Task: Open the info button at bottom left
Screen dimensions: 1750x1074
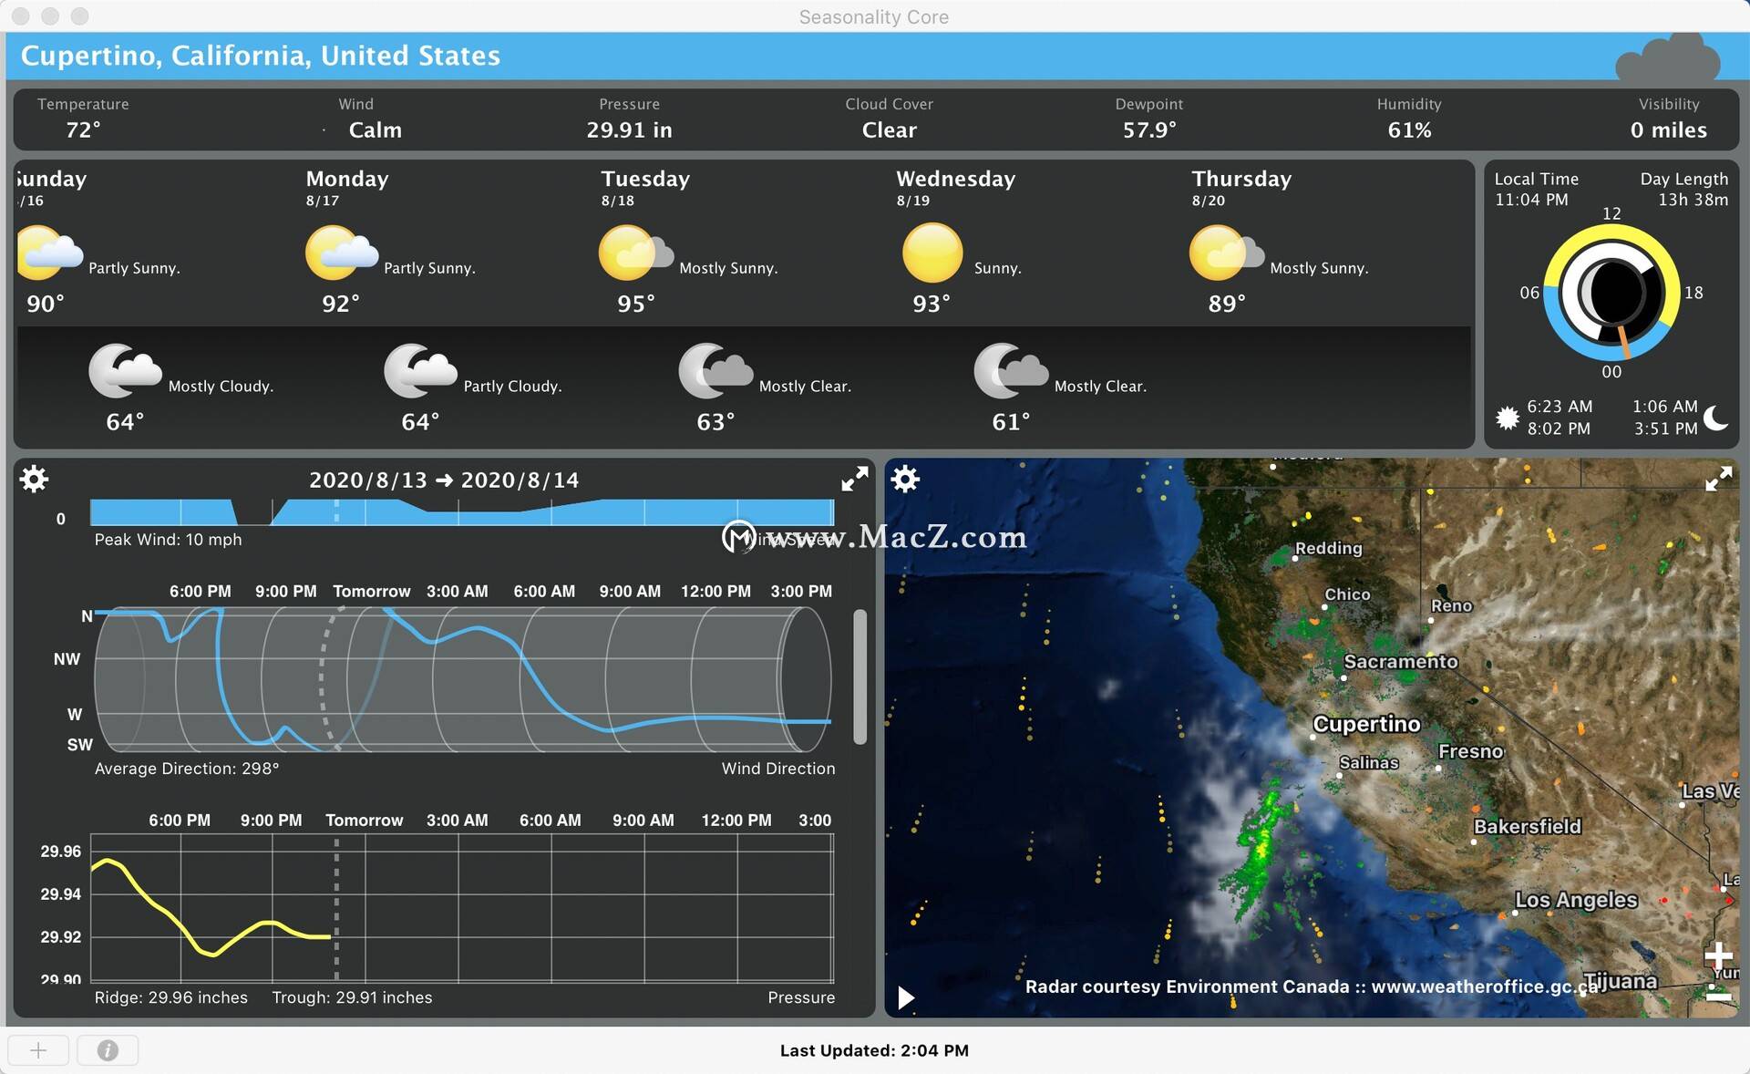Action: [108, 1050]
